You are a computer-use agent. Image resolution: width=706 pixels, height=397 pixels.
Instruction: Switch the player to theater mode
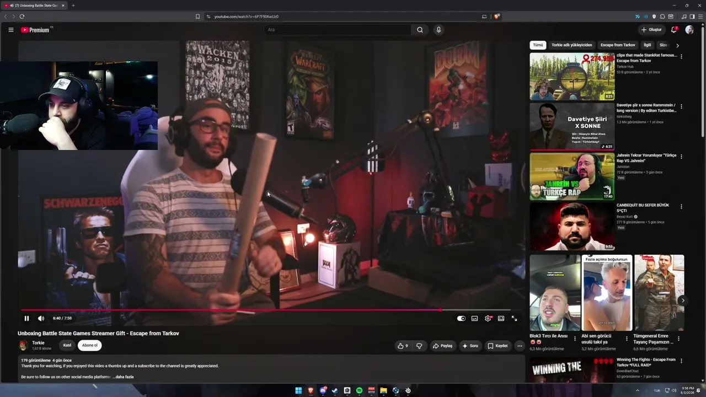click(501, 318)
